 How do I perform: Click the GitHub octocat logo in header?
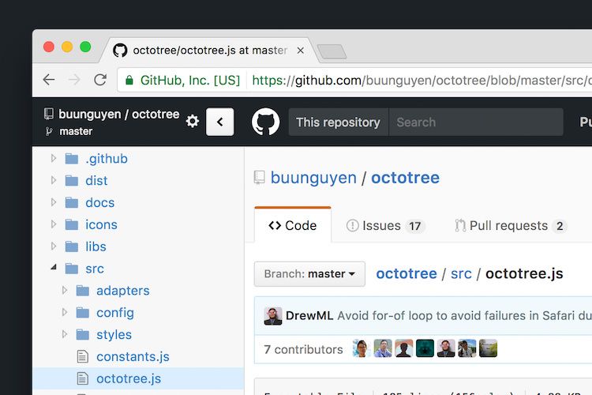point(265,122)
